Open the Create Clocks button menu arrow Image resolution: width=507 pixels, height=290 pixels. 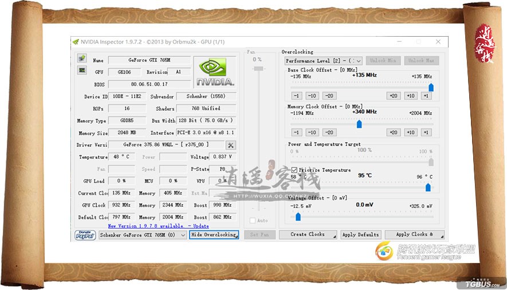pos(332,234)
